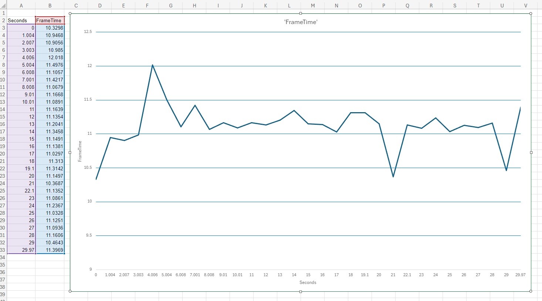Select cell containing 10.3687
Viewport: 542px width, 301px height.
(x=50, y=183)
